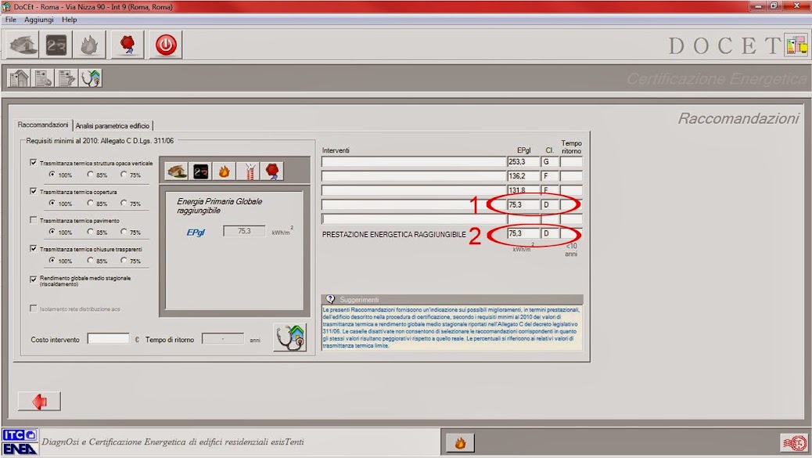Run the large stethoscope diagnosis button
This screenshot has width=812, height=458.
[290, 337]
